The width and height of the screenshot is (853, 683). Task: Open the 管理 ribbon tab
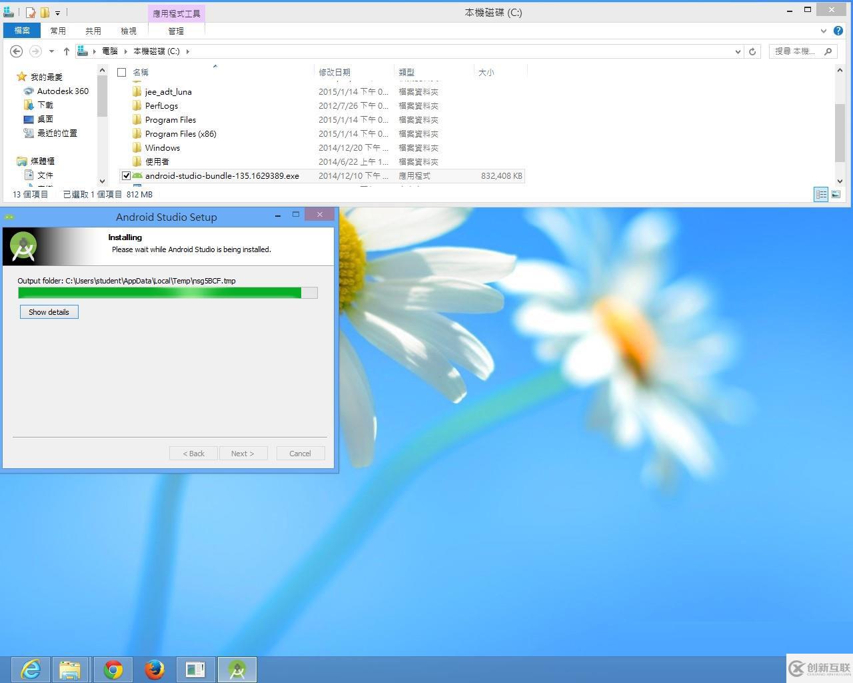[176, 31]
